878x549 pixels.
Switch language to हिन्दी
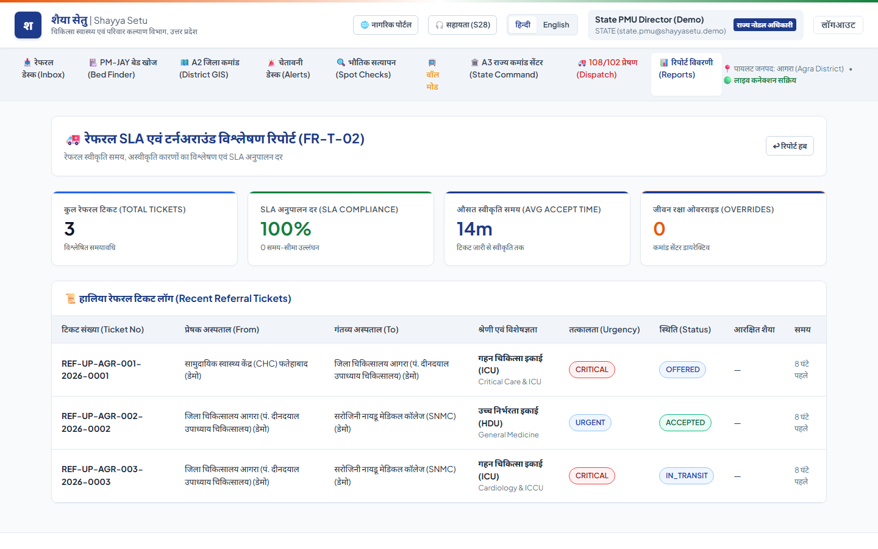[x=523, y=25]
